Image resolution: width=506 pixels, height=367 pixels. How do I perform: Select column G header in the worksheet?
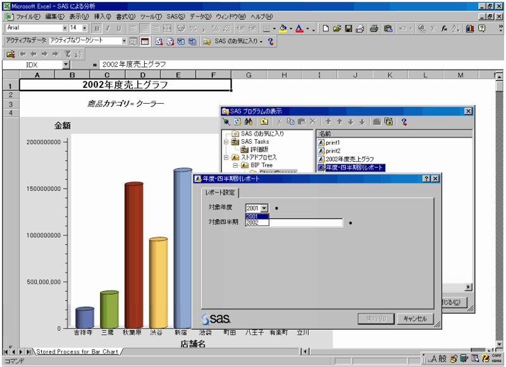pos(249,75)
